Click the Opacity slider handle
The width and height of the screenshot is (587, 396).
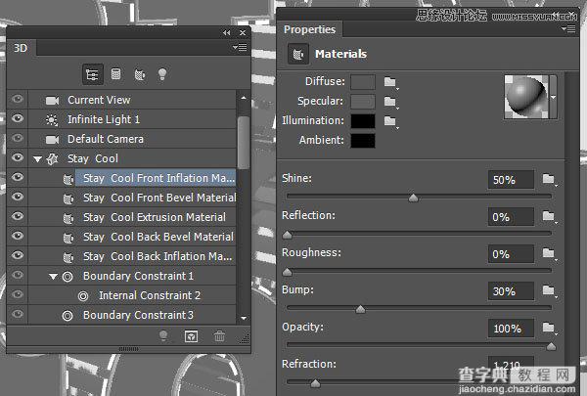pyautogui.click(x=551, y=346)
